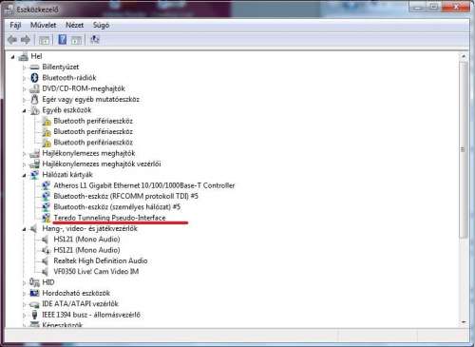
Task: Open the Fájl menu
Action: [15, 25]
